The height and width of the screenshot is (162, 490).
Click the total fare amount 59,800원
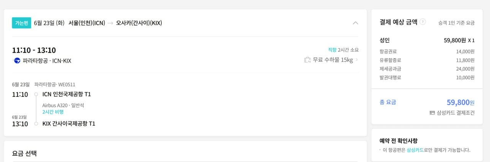(460, 102)
